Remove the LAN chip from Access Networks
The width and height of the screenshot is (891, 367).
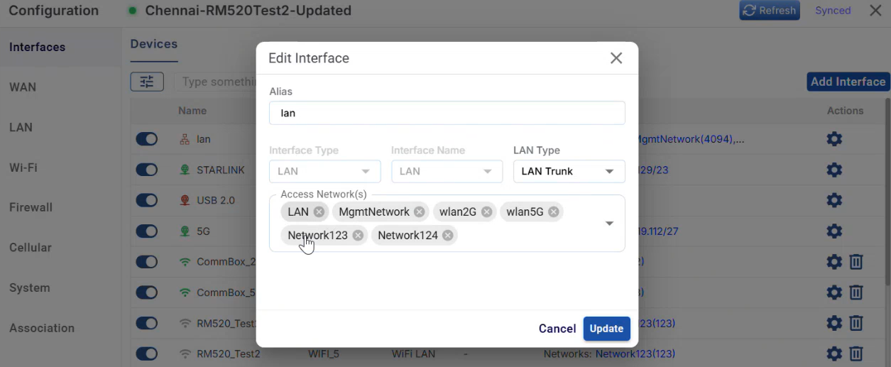[319, 212]
